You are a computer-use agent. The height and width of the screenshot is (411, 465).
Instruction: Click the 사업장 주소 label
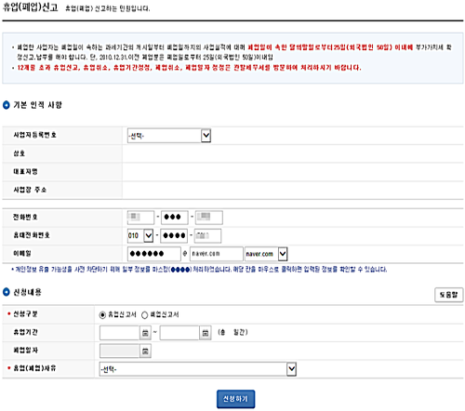(30, 190)
